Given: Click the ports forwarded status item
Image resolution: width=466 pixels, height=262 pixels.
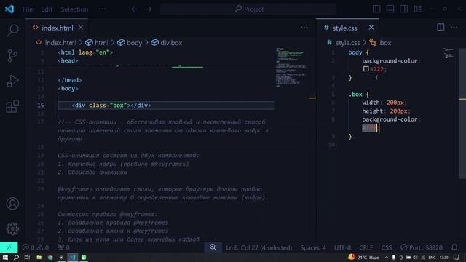Looking at the screenshot, I should pos(63,247).
